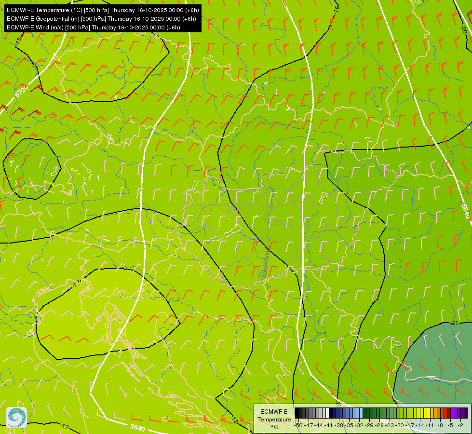Click the -44 legend scale value
The height and width of the screenshot is (434, 472).
point(319,426)
